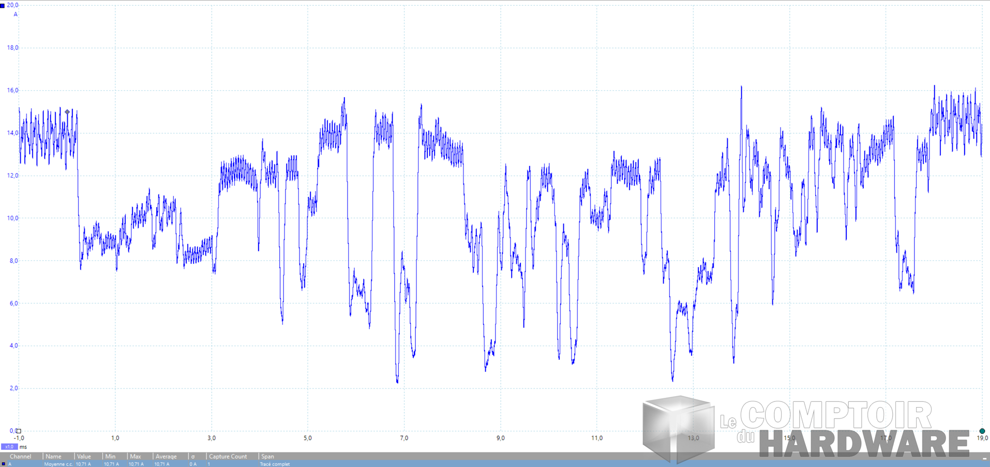Click the small channel A square in measurement row

[x=4, y=464]
